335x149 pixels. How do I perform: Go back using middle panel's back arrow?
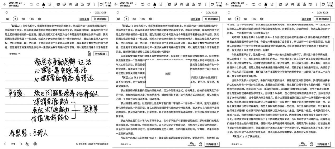(x=116, y=4)
